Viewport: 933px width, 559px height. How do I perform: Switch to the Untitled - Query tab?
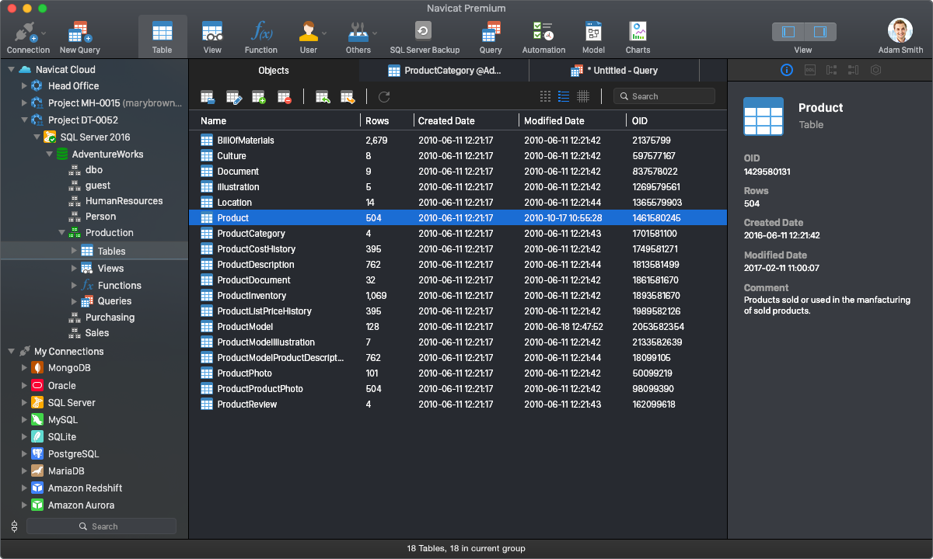click(x=614, y=70)
